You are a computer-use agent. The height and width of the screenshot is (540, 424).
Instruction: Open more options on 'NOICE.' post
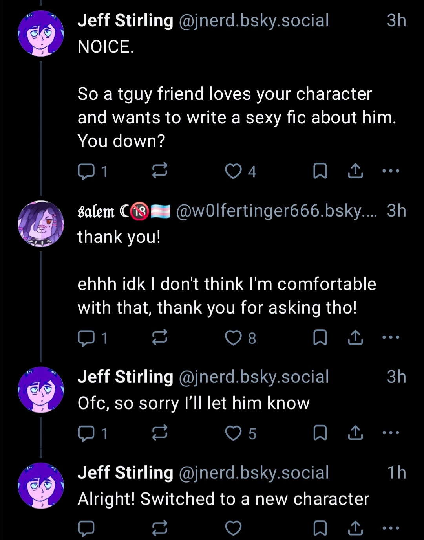pyautogui.click(x=391, y=171)
